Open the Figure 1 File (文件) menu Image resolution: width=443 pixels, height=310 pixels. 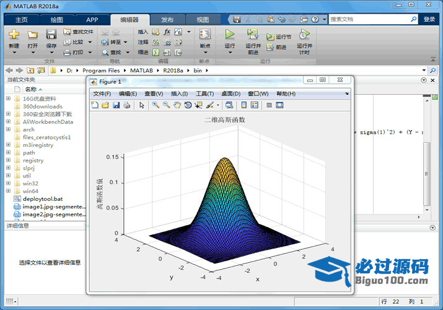pos(102,94)
